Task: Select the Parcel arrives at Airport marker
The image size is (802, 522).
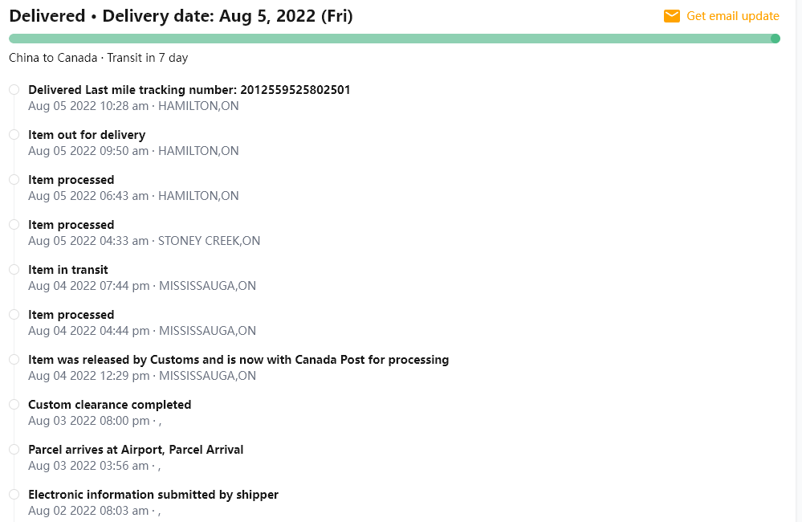Action: tap(14, 450)
